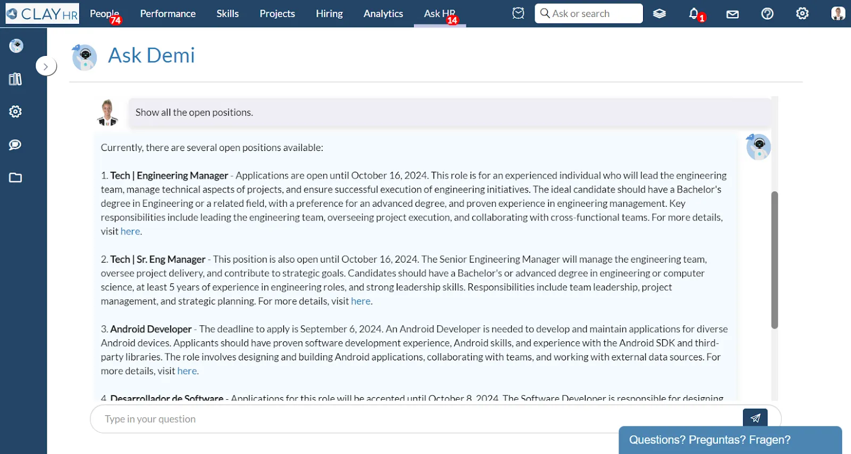Open the notifications bell

click(x=694, y=14)
